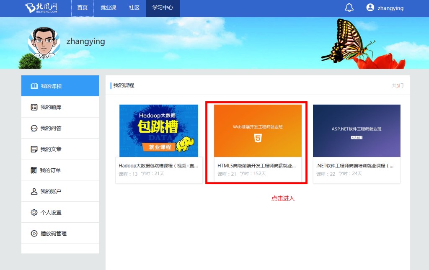Click the HTML5高级前端开发工程师 course title

[x=256, y=166]
